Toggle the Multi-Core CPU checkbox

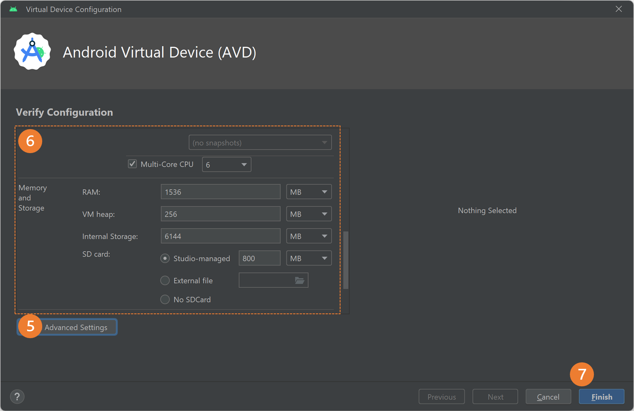[x=132, y=164]
